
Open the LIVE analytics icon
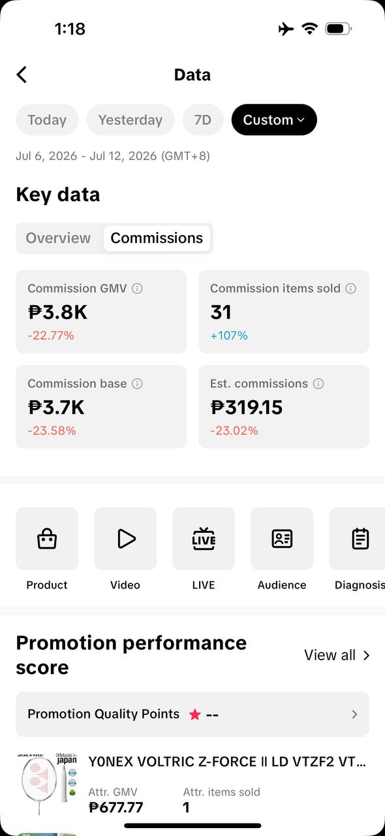pos(204,539)
